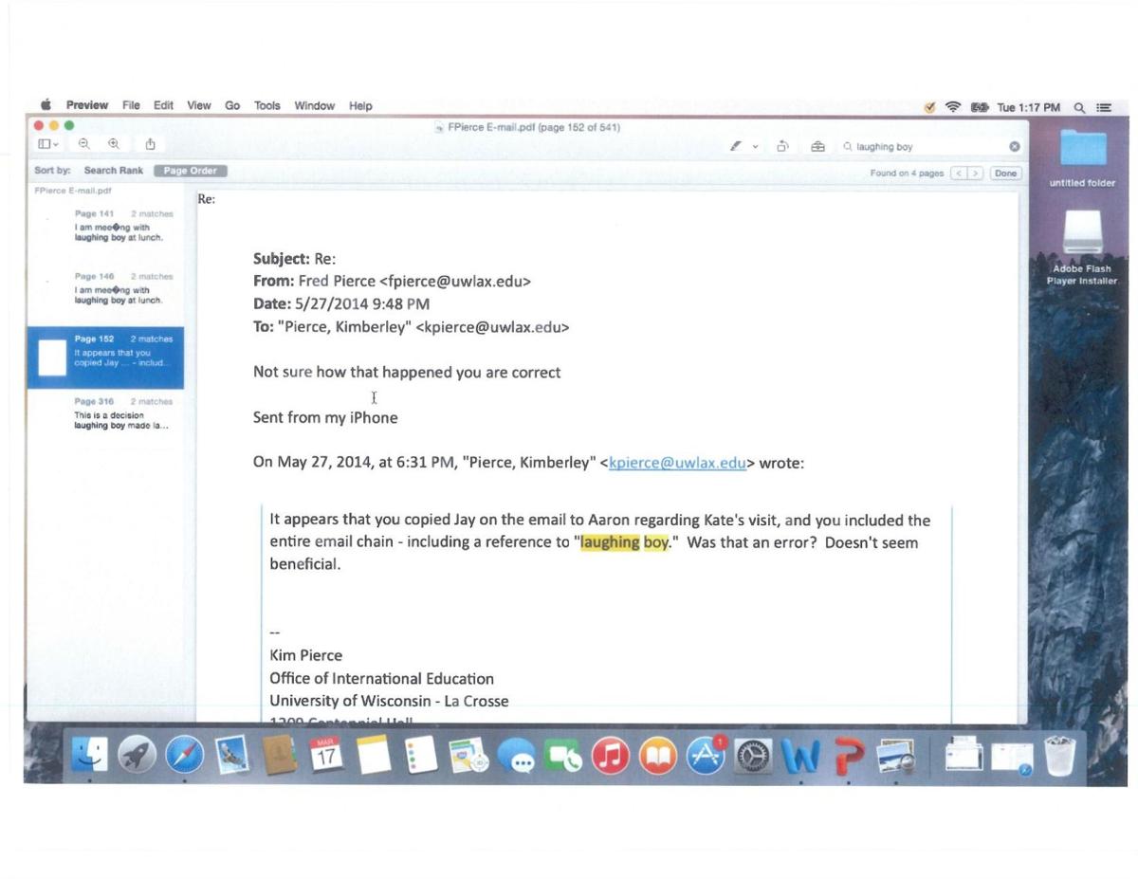Click Done to end the search
The height and width of the screenshot is (879, 1138).
[x=1005, y=174]
